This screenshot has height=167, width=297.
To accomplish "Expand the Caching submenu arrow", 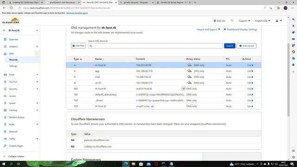I will tap(37, 110).
